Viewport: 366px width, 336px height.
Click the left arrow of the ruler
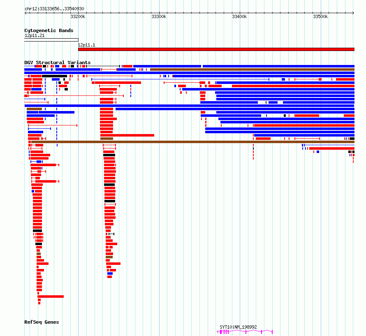pos(25,13)
